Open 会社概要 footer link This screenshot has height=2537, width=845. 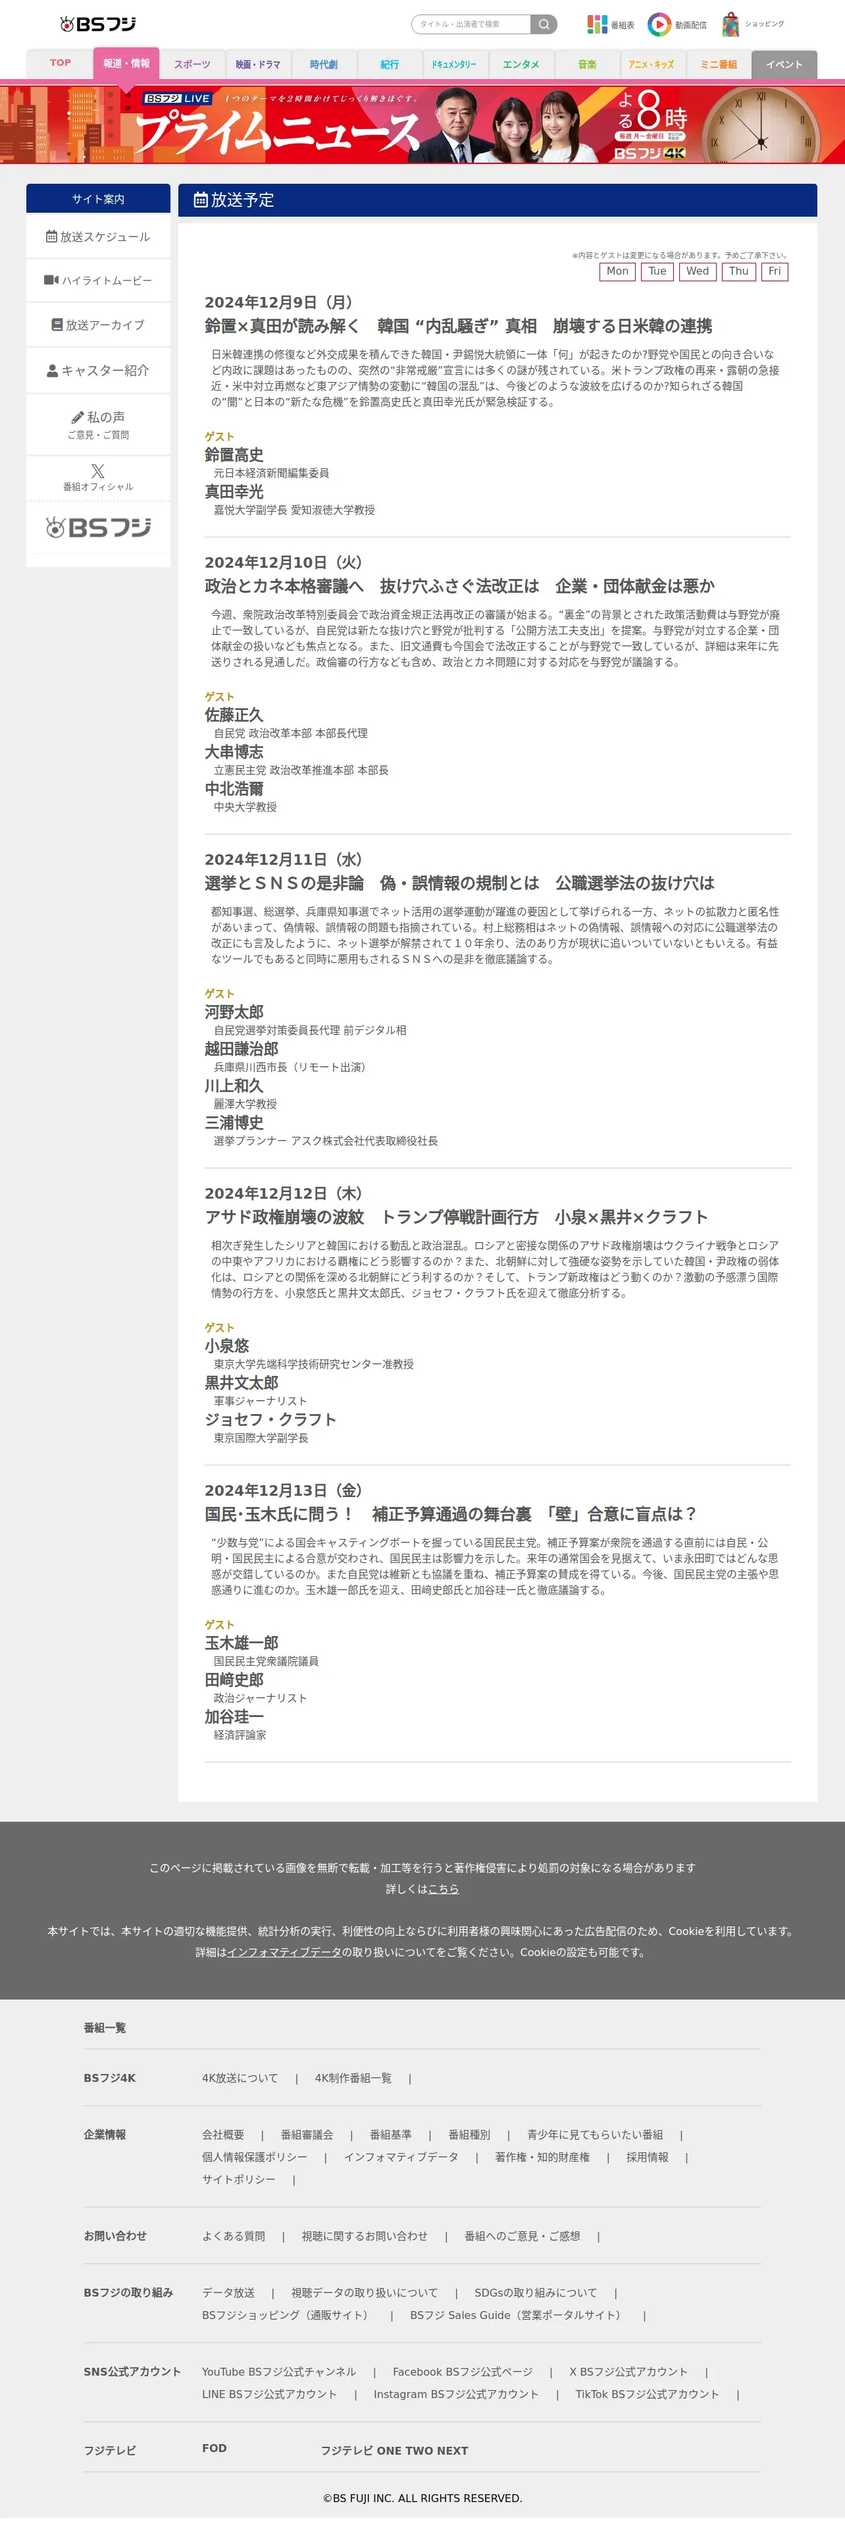(x=223, y=2135)
